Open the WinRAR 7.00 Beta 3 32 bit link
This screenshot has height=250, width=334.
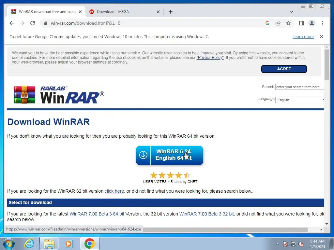pos(206,214)
